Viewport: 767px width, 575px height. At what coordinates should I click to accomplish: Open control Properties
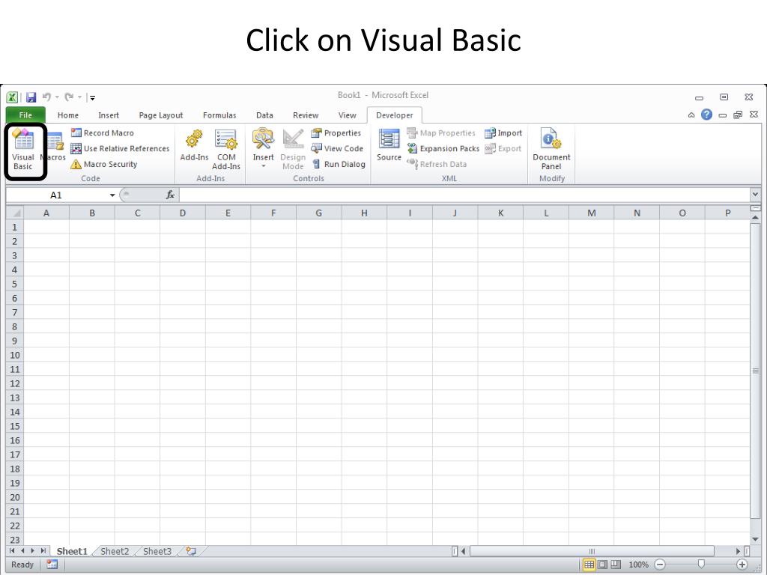pos(336,133)
